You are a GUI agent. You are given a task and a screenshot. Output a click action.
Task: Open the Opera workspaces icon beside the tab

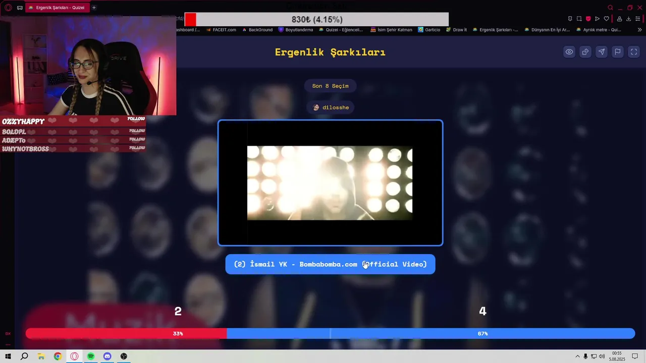(x=20, y=8)
